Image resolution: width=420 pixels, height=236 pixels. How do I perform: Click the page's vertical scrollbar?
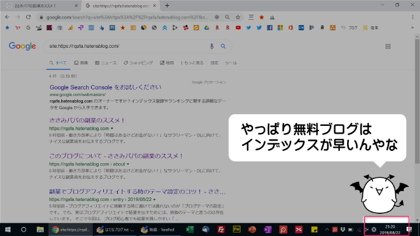(417, 101)
